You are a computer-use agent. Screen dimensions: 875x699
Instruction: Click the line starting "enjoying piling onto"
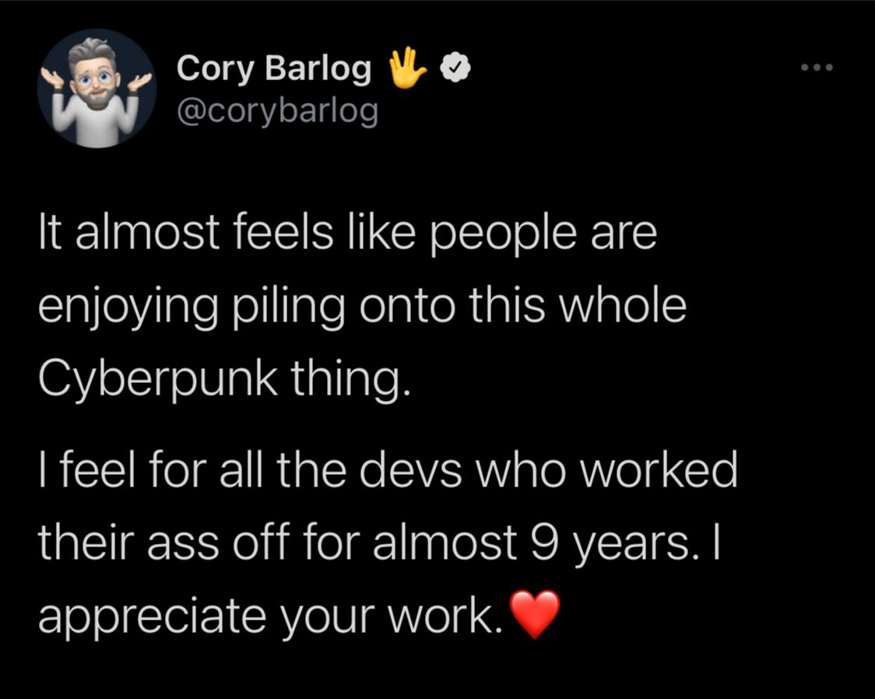[363, 306]
